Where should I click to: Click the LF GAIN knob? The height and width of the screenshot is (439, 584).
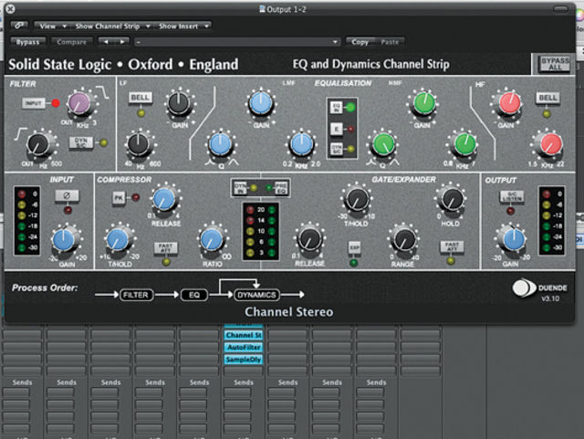pos(179,102)
